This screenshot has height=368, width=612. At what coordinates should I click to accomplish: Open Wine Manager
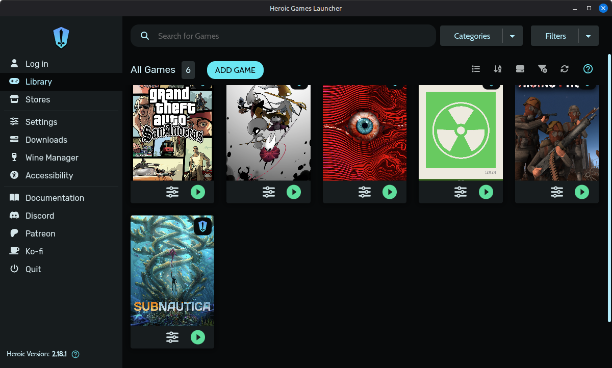61,157
